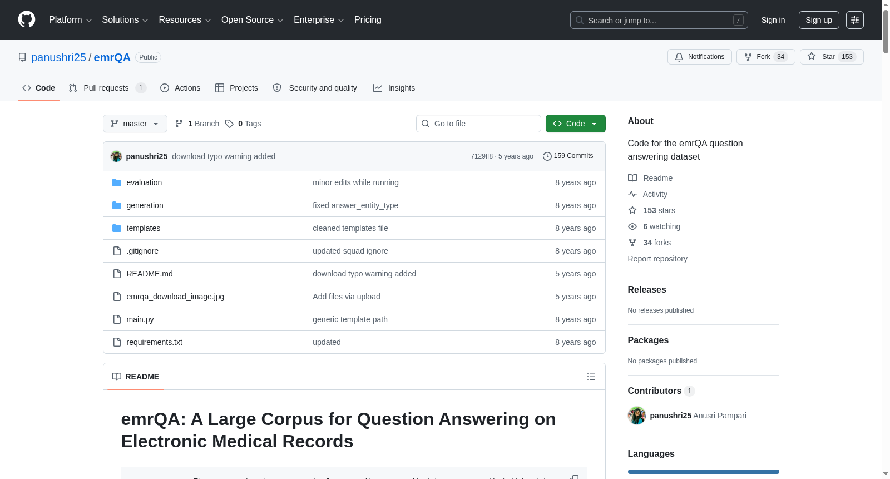Open the Security and quality tab
This screenshot has width=890, height=479.
(x=315, y=88)
